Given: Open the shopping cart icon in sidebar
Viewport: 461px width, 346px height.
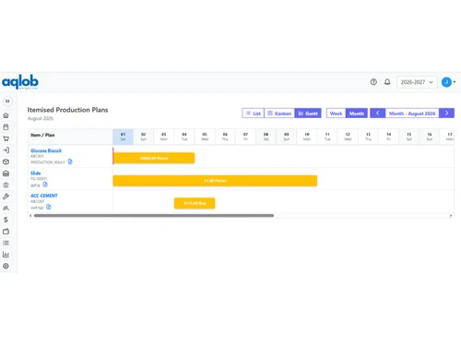Looking at the screenshot, I should click(x=6, y=138).
